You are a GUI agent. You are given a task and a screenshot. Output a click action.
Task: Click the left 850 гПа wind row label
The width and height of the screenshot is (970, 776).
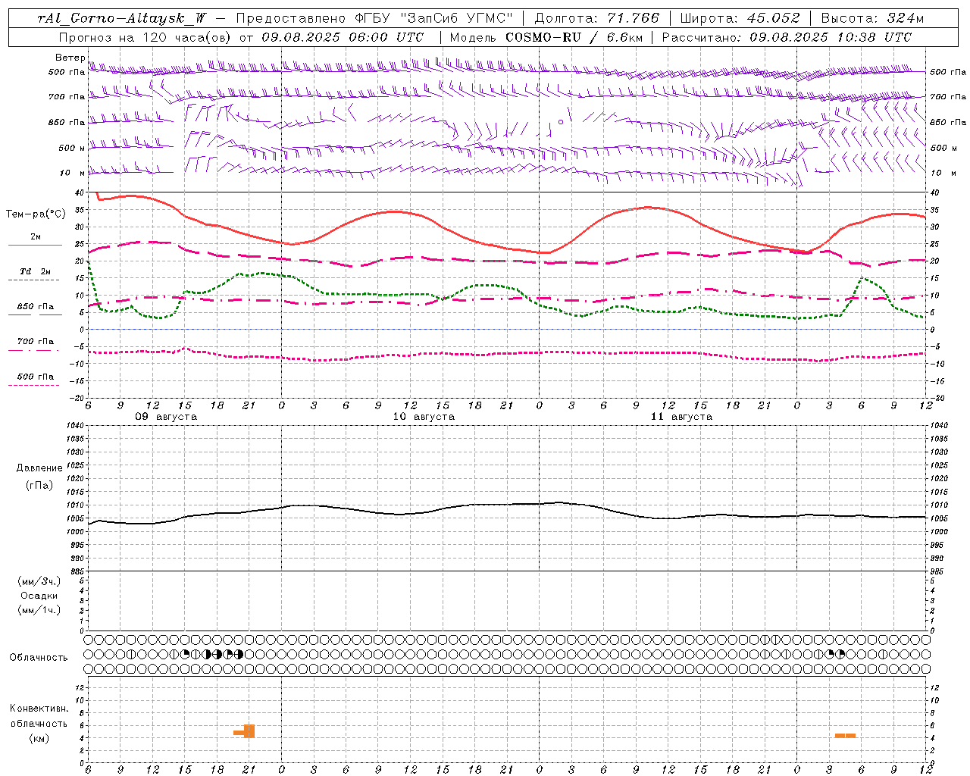point(67,122)
